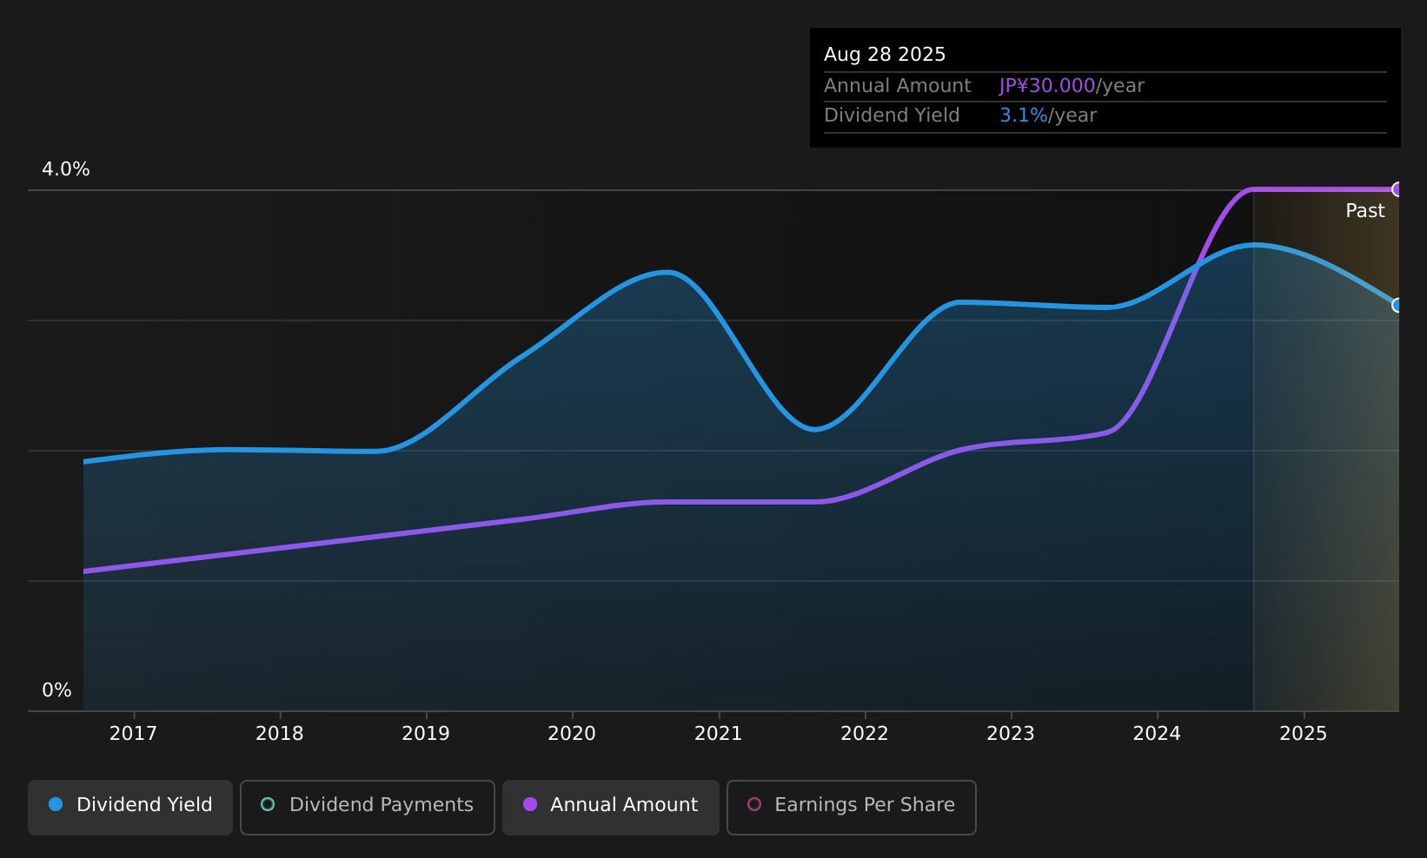The height and width of the screenshot is (858, 1427).
Task: Enable the Earnings Per Share series
Action: tap(852, 807)
